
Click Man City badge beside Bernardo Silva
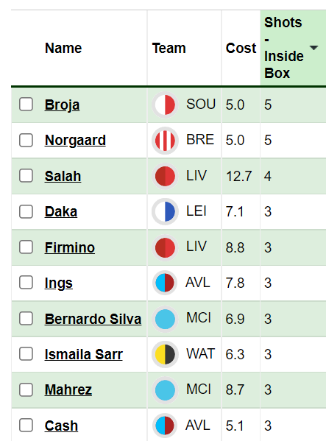pos(165,319)
